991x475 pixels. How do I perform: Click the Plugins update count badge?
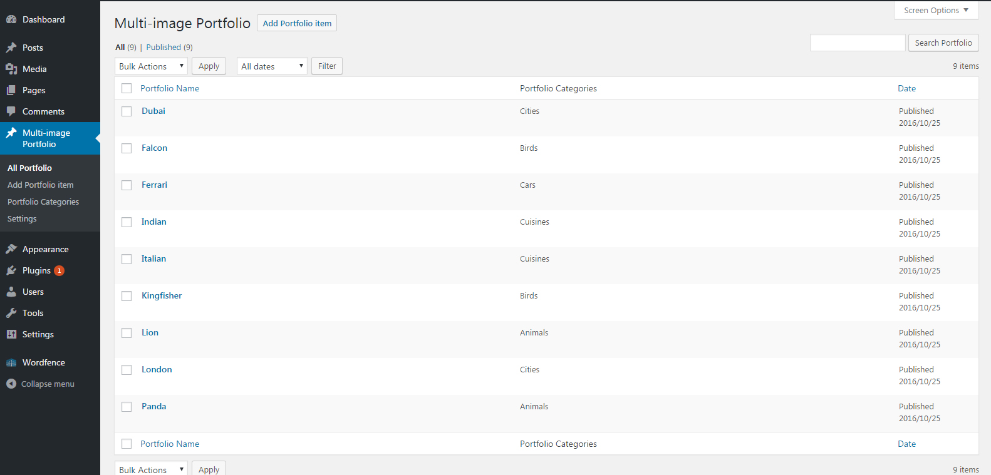tap(60, 270)
